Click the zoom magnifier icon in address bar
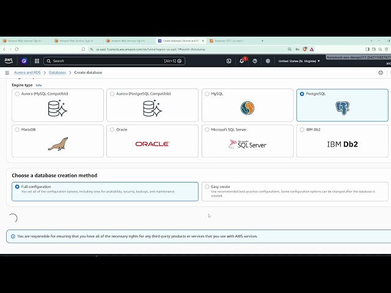 (x=290, y=49)
